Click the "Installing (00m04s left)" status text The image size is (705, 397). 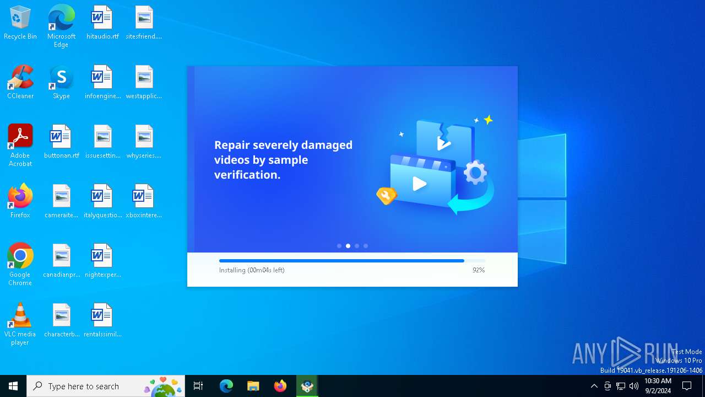coord(252,270)
